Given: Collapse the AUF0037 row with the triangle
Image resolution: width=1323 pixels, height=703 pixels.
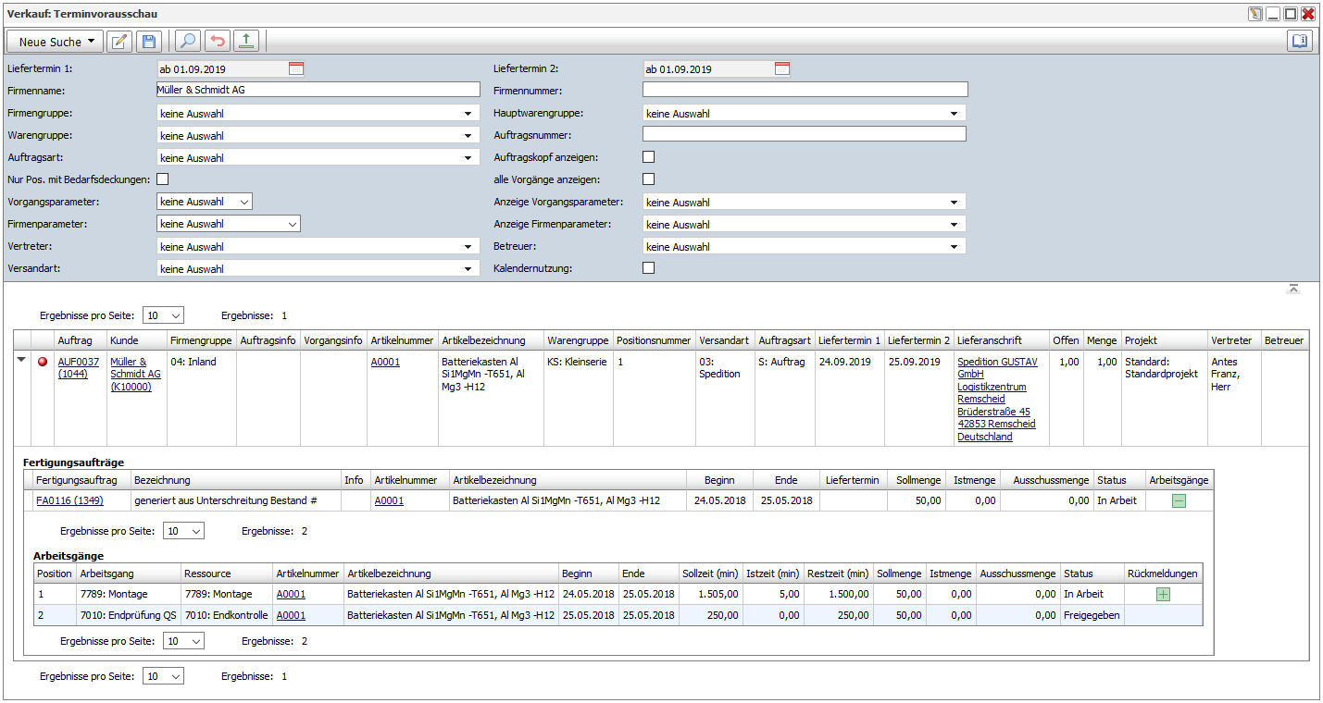Looking at the screenshot, I should coord(21,361).
